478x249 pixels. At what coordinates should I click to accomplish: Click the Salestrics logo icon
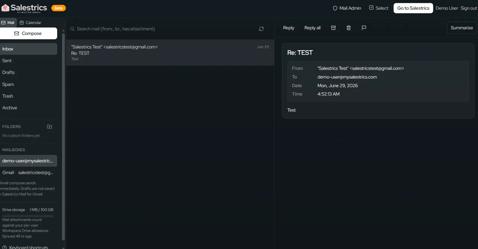(x=5, y=8)
